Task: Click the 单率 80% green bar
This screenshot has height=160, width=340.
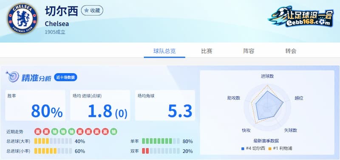Action: [161, 141]
